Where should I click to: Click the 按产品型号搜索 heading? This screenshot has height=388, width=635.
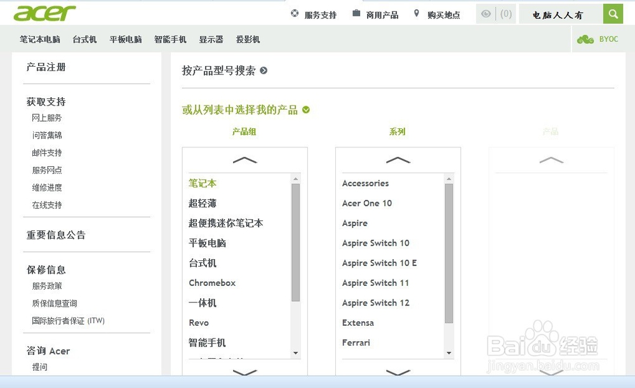tap(218, 70)
